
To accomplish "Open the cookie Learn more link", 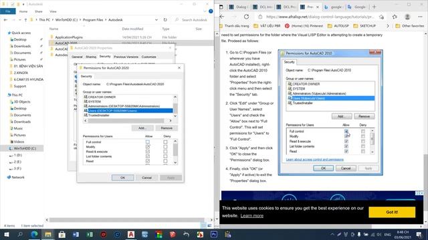I will point(252,216).
